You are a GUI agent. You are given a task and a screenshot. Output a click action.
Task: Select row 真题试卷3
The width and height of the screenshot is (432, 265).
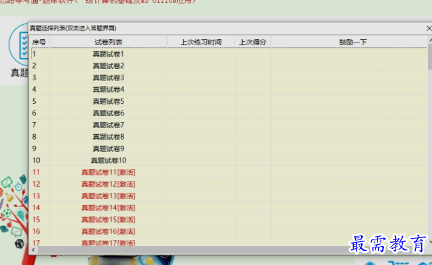(228, 78)
